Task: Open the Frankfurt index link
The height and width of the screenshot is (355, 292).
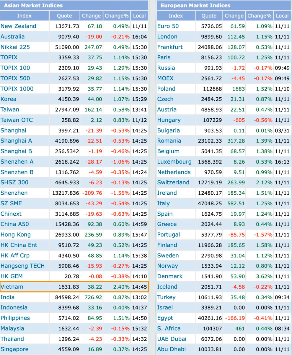Action: (170, 47)
